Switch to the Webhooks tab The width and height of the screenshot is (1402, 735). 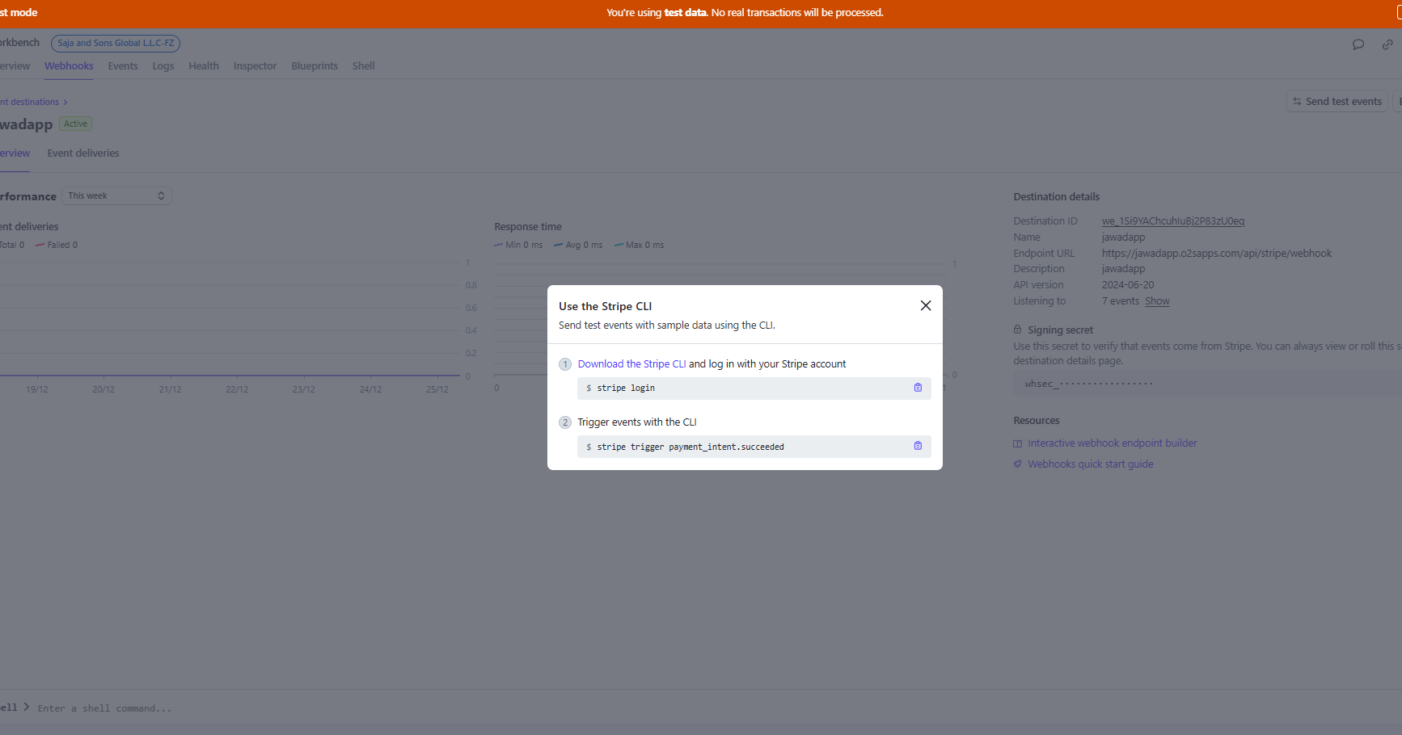69,66
